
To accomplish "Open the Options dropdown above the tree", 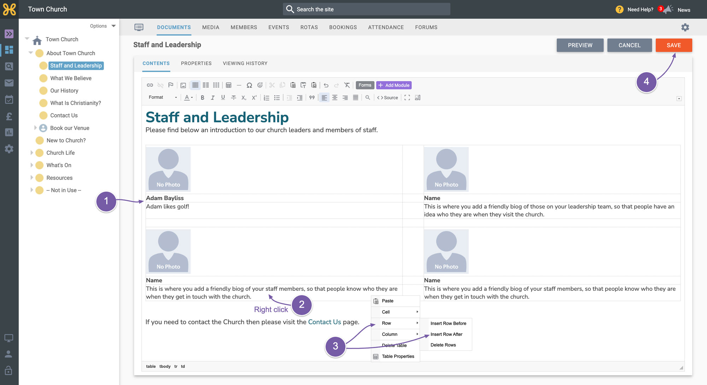I will click(103, 26).
